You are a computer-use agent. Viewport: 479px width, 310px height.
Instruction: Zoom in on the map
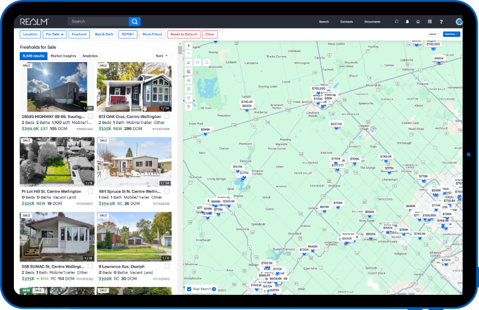click(189, 46)
